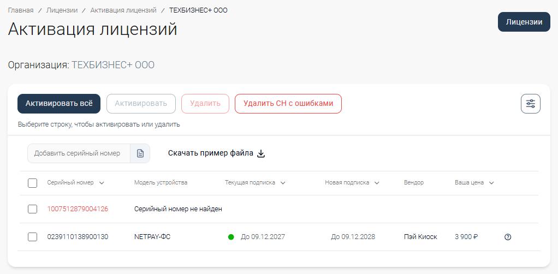558x274 pixels.
Task: Toggle the select-all checkbox in table header
Action: pyautogui.click(x=32, y=183)
